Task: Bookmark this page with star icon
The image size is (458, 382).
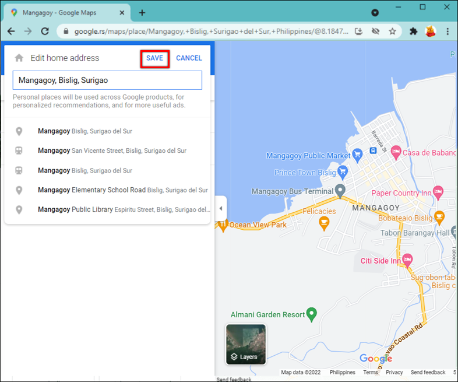Action: [392, 31]
